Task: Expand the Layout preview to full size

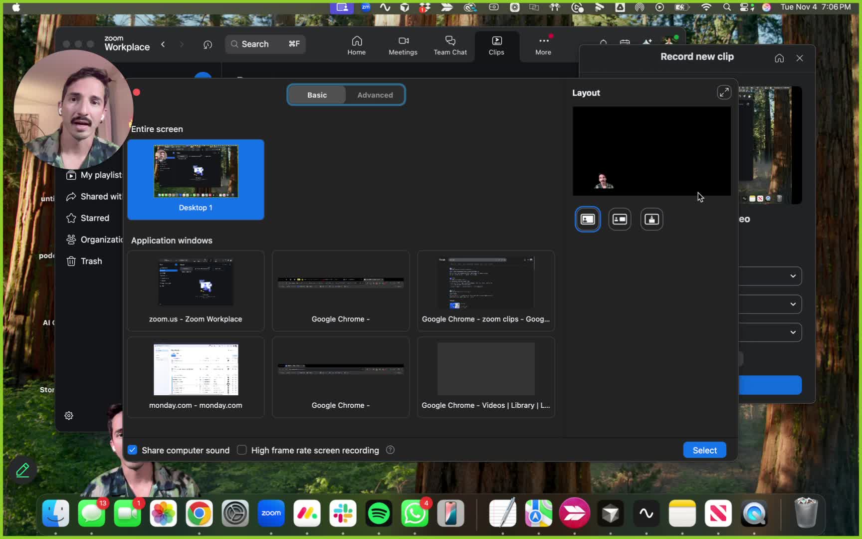Action: click(x=724, y=92)
